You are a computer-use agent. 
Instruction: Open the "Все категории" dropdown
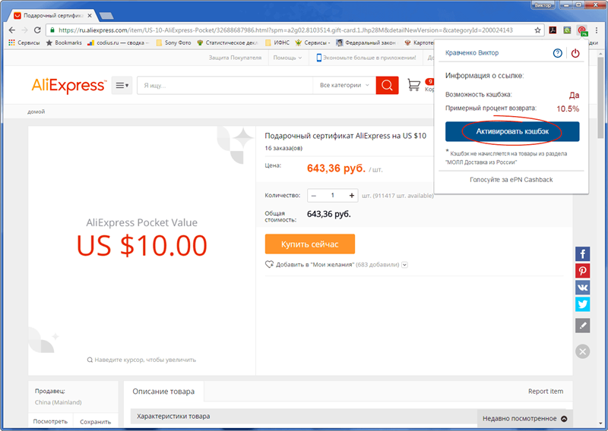coord(344,86)
